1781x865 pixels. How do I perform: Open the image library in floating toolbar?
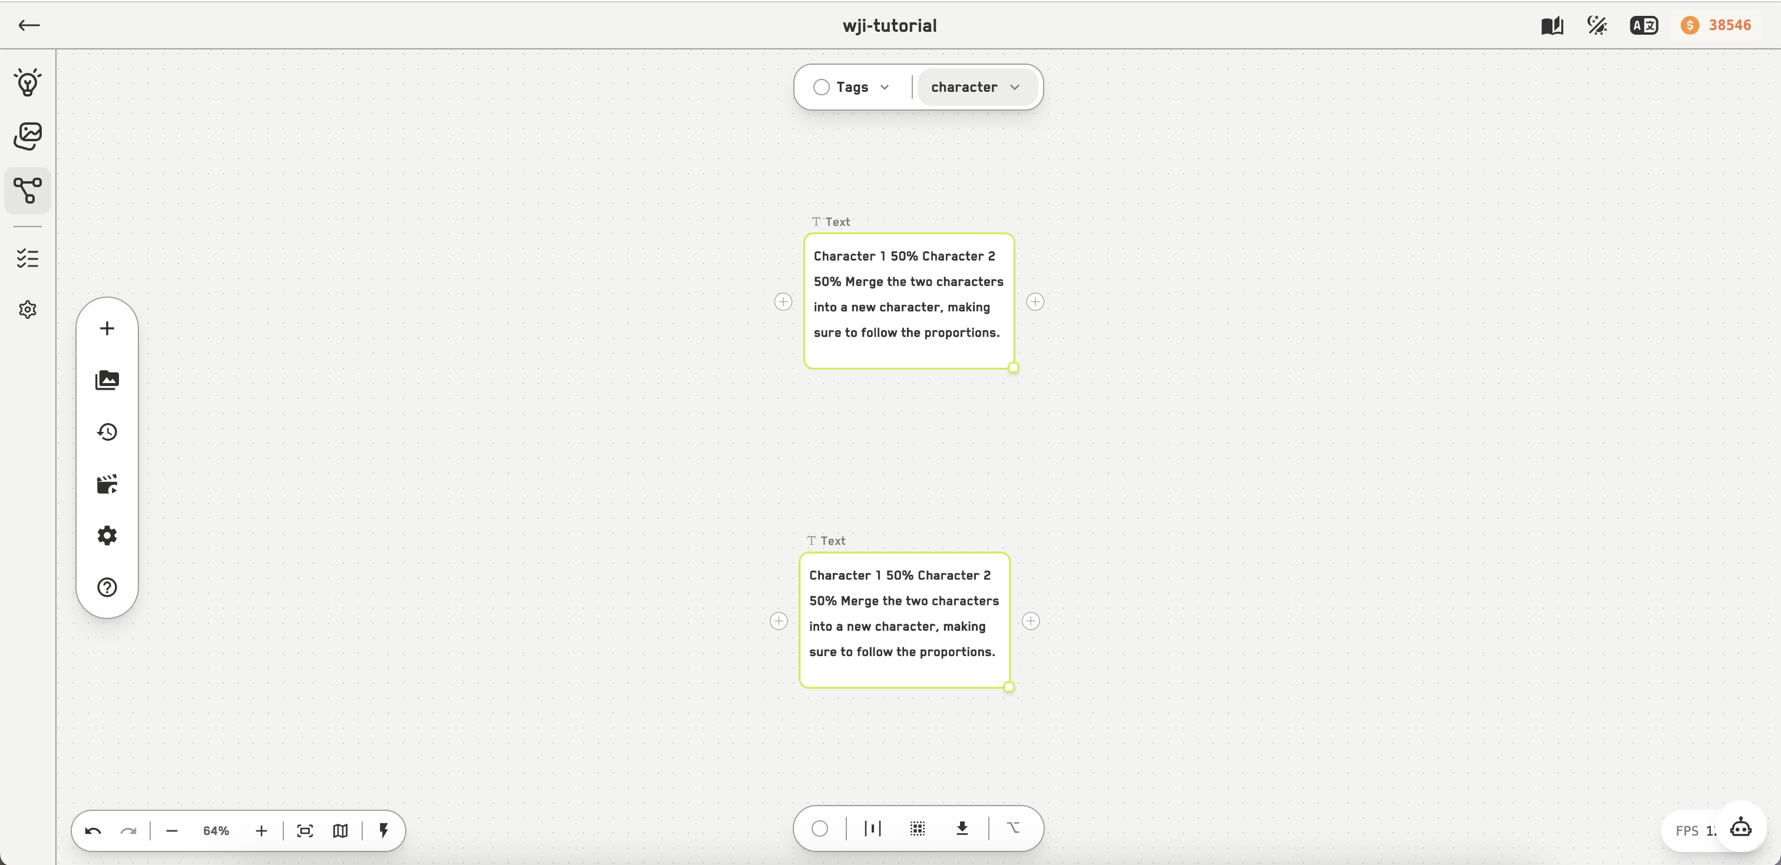click(x=107, y=380)
